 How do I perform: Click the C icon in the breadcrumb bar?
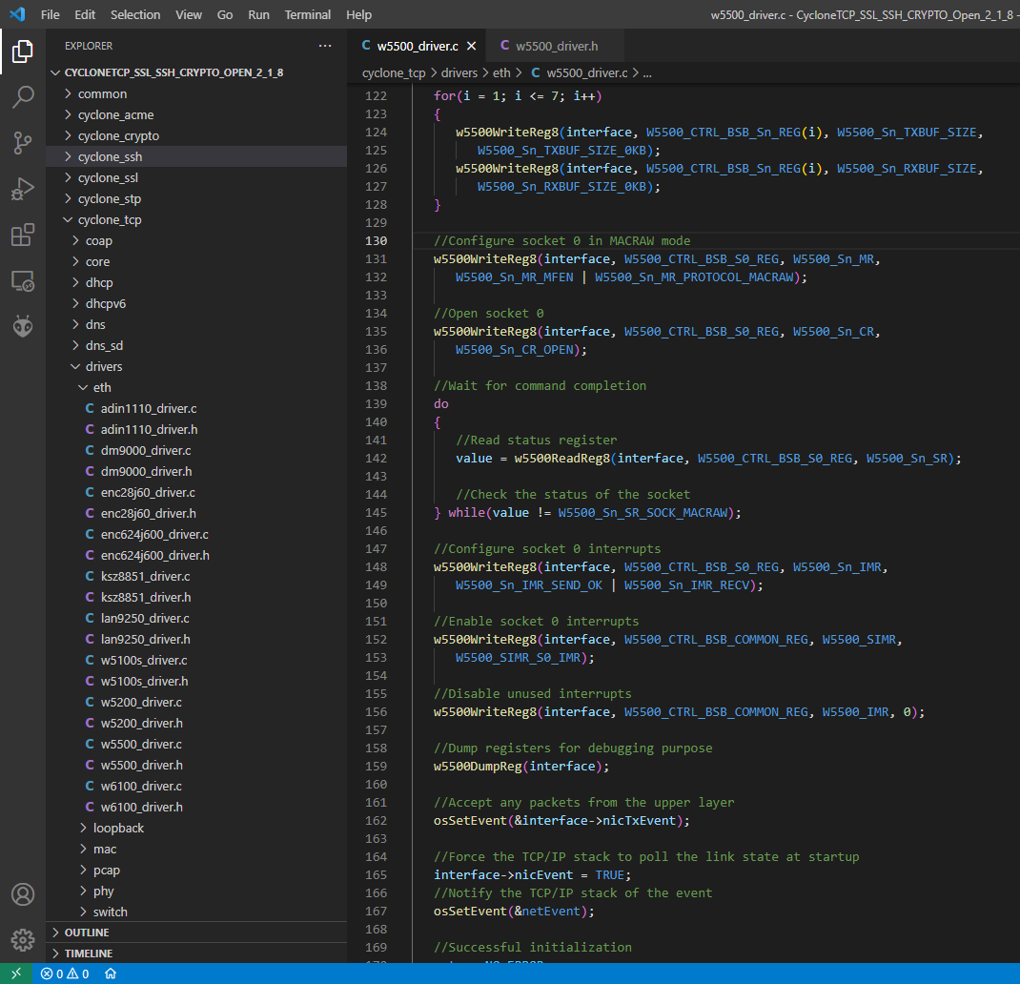pyautogui.click(x=536, y=72)
